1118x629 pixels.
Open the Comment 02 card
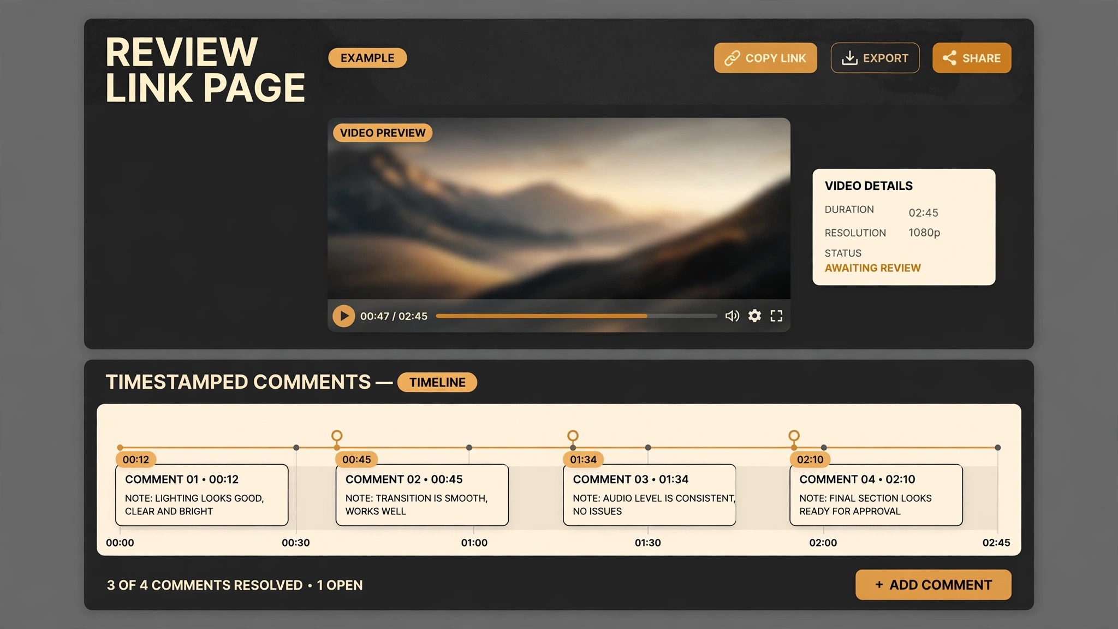[422, 495]
